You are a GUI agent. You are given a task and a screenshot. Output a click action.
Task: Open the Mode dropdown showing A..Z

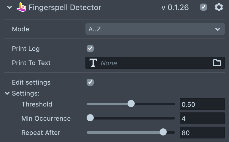click(155, 29)
